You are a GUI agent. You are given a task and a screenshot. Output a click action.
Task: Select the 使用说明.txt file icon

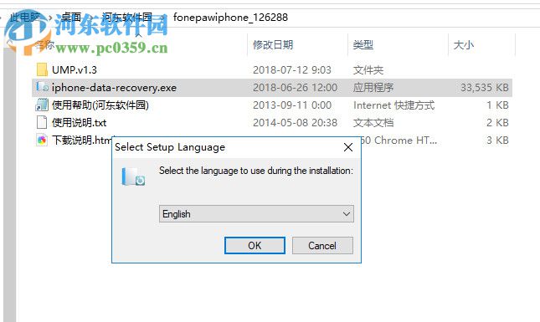42,122
